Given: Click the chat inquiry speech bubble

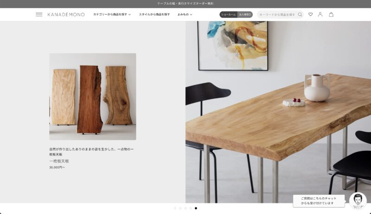Looking at the screenshot, I should pyautogui.click(x=319, y=201).
